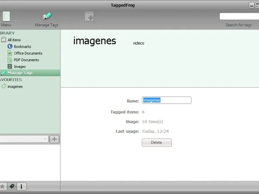259x194 pixels.
Task: Open Images in the sidebar
Action: point(20,67)
